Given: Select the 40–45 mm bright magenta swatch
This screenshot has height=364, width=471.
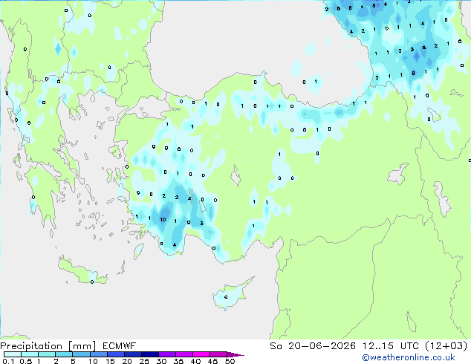Looking at the screenshot, I should 201,354.
